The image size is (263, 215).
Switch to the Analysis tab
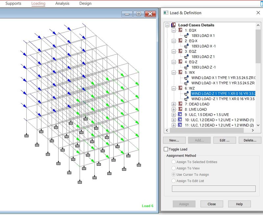coord(62,4)
